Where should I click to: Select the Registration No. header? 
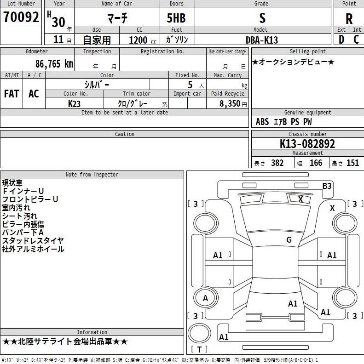pyautogui.click(x=163, y=51)
